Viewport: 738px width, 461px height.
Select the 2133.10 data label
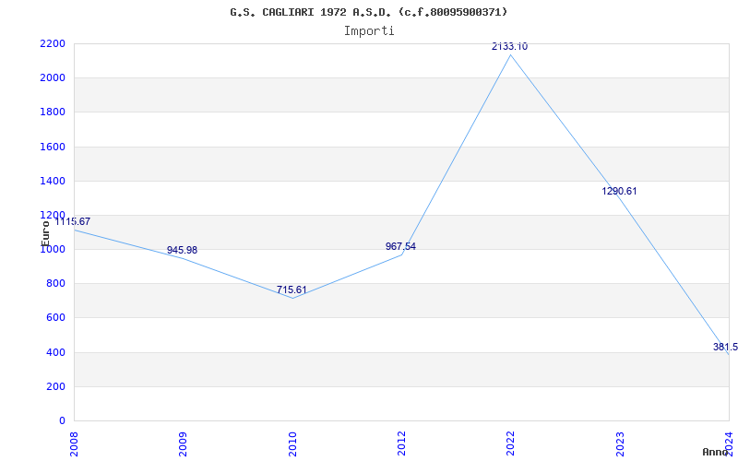509,46
